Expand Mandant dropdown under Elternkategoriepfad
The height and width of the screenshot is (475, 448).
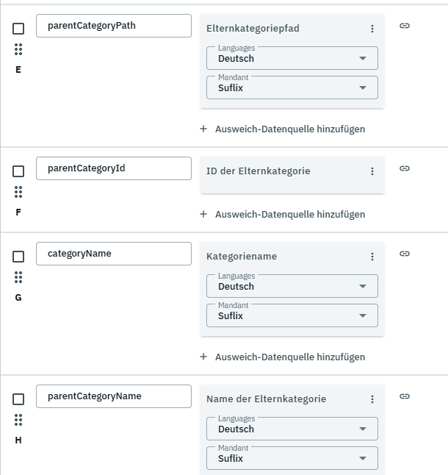292,87
